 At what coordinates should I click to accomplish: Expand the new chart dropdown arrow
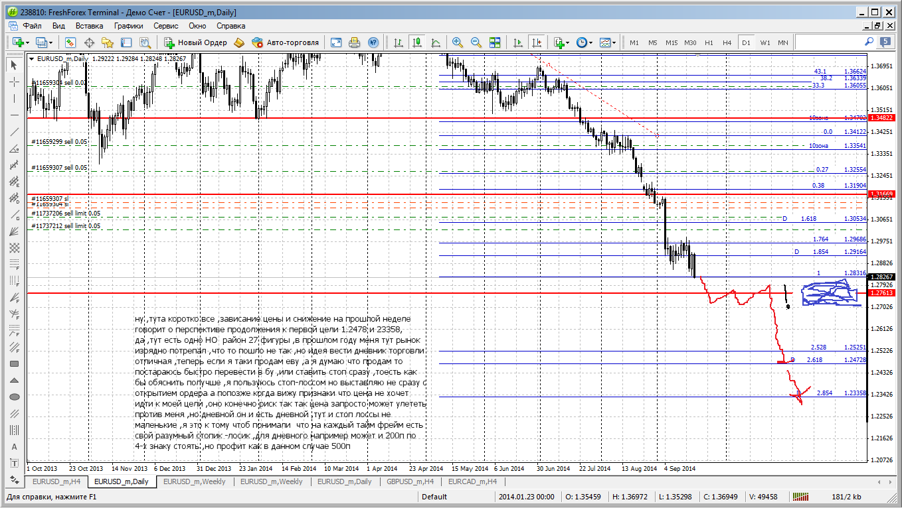click(27, 42)
